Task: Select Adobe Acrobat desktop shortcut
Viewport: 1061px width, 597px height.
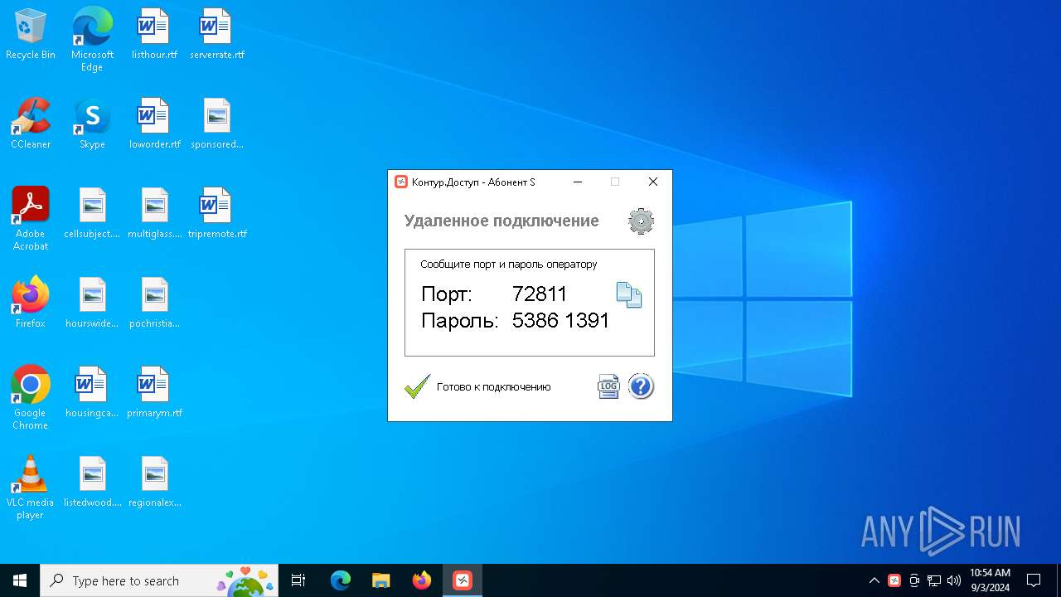Action: point(31,219)
